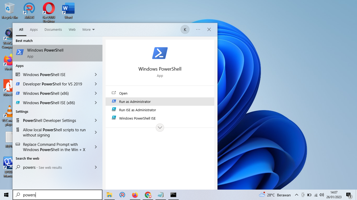Viewport: 357px width, 200px height.
Task: Open the Recycle Bin desktop icon
Action: click(10, 10)
